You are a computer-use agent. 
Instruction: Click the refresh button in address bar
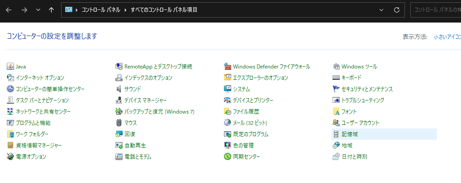pos(397,10)
